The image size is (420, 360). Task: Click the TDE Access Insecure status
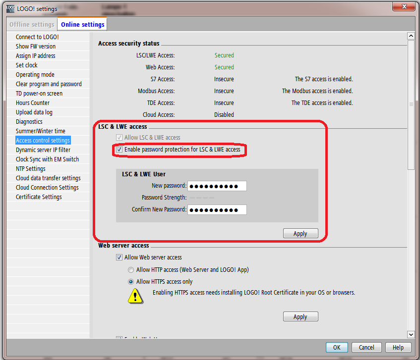[224, 103]
